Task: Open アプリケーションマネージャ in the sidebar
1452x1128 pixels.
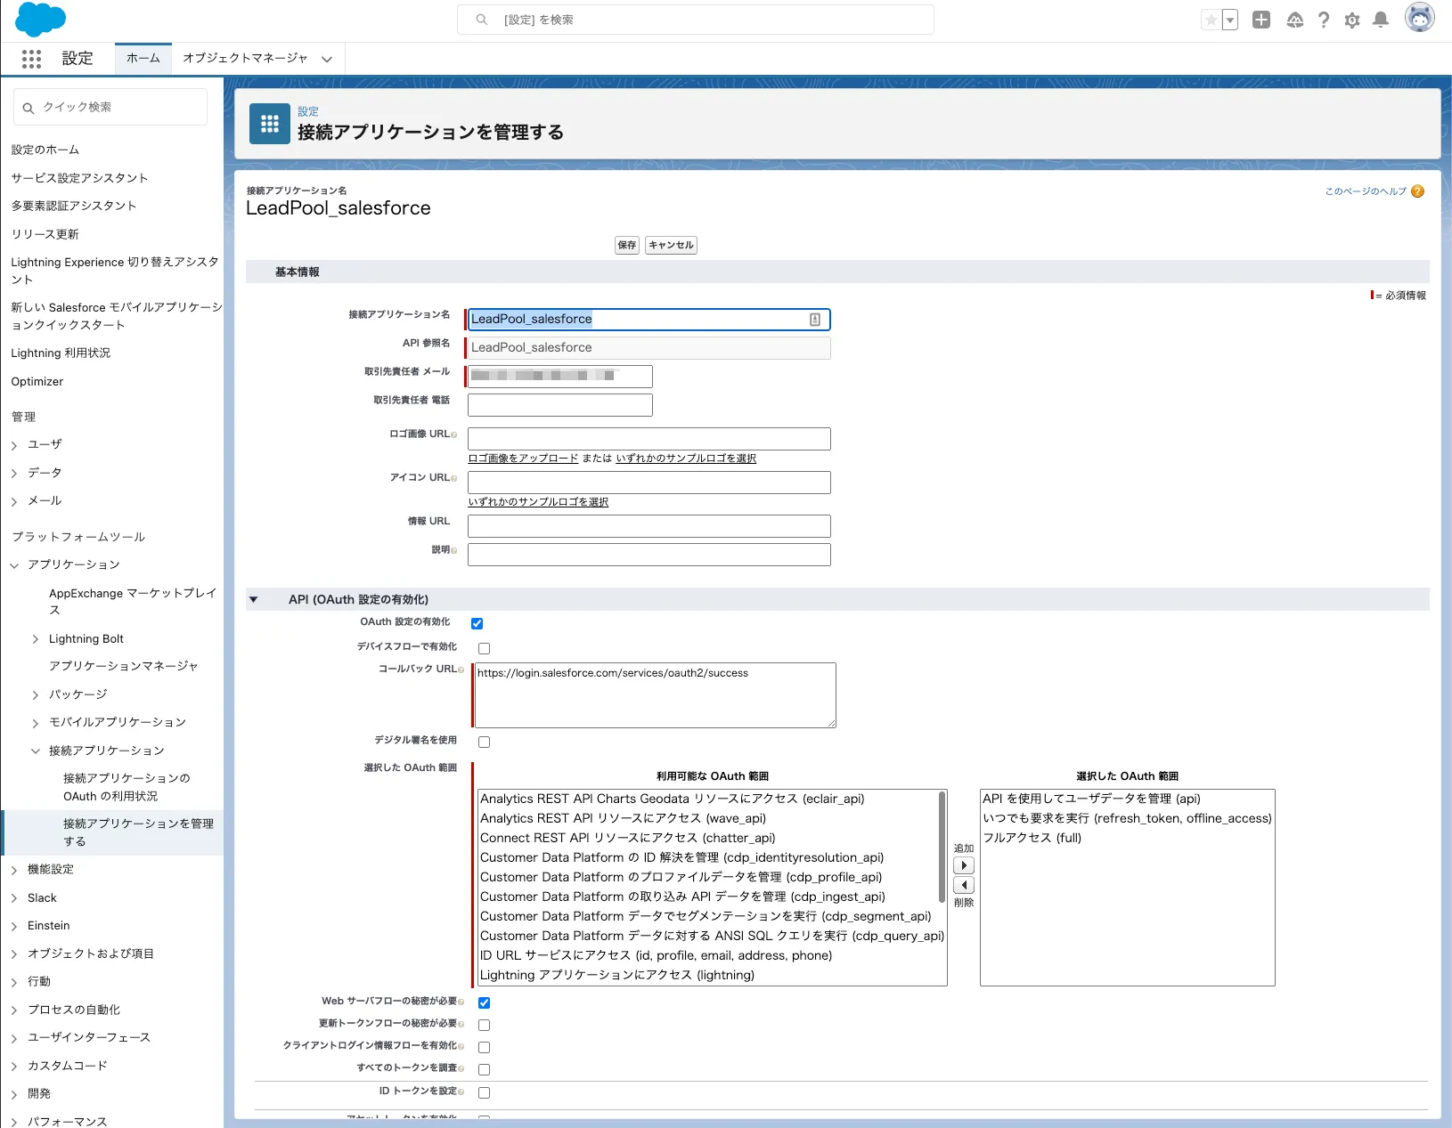Action: point(124,666)
